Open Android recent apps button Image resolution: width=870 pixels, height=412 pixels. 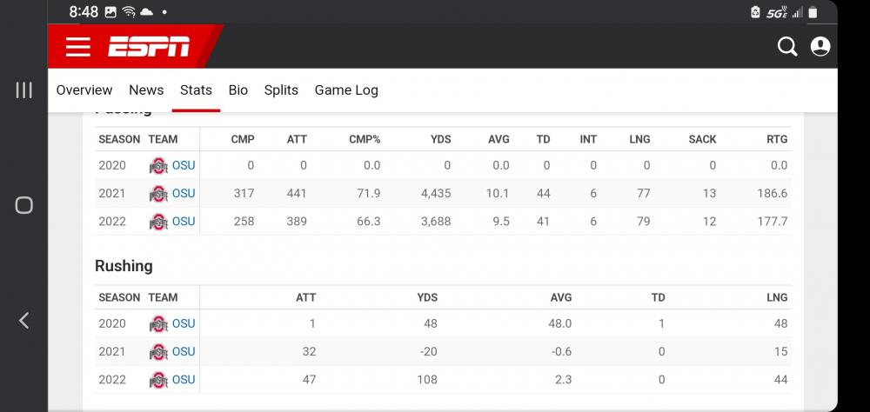24,90
